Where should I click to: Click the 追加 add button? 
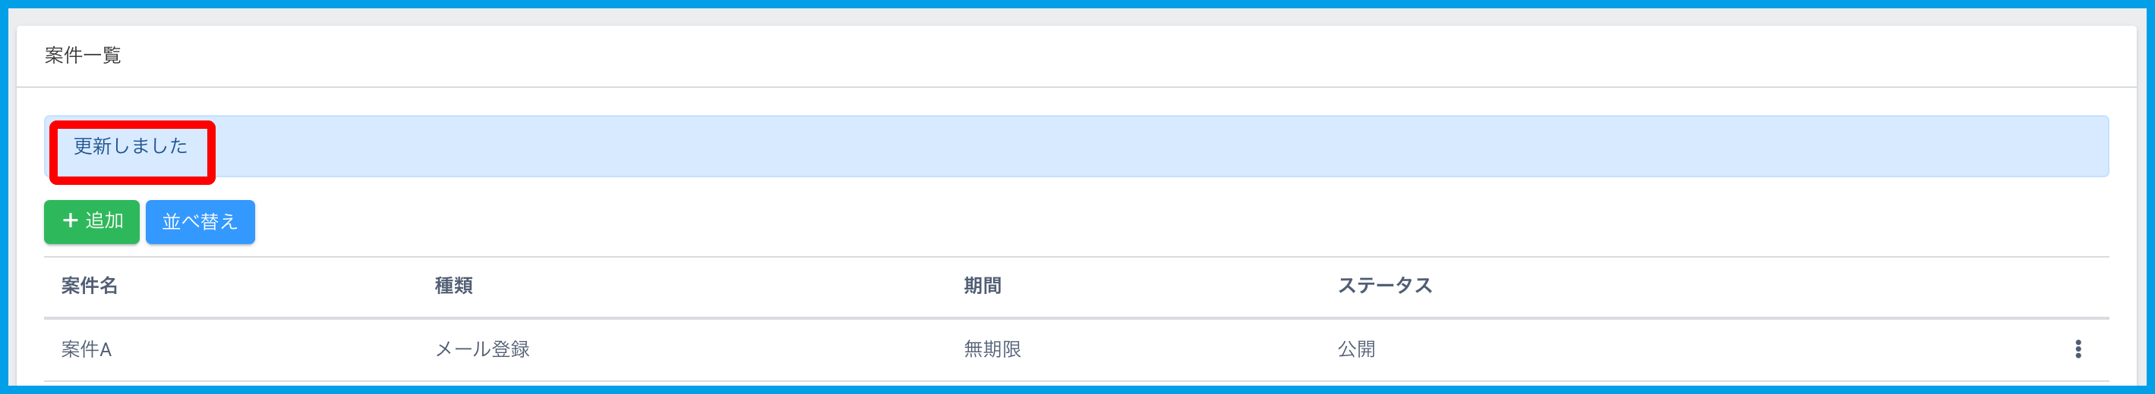(x=92, y=222)
